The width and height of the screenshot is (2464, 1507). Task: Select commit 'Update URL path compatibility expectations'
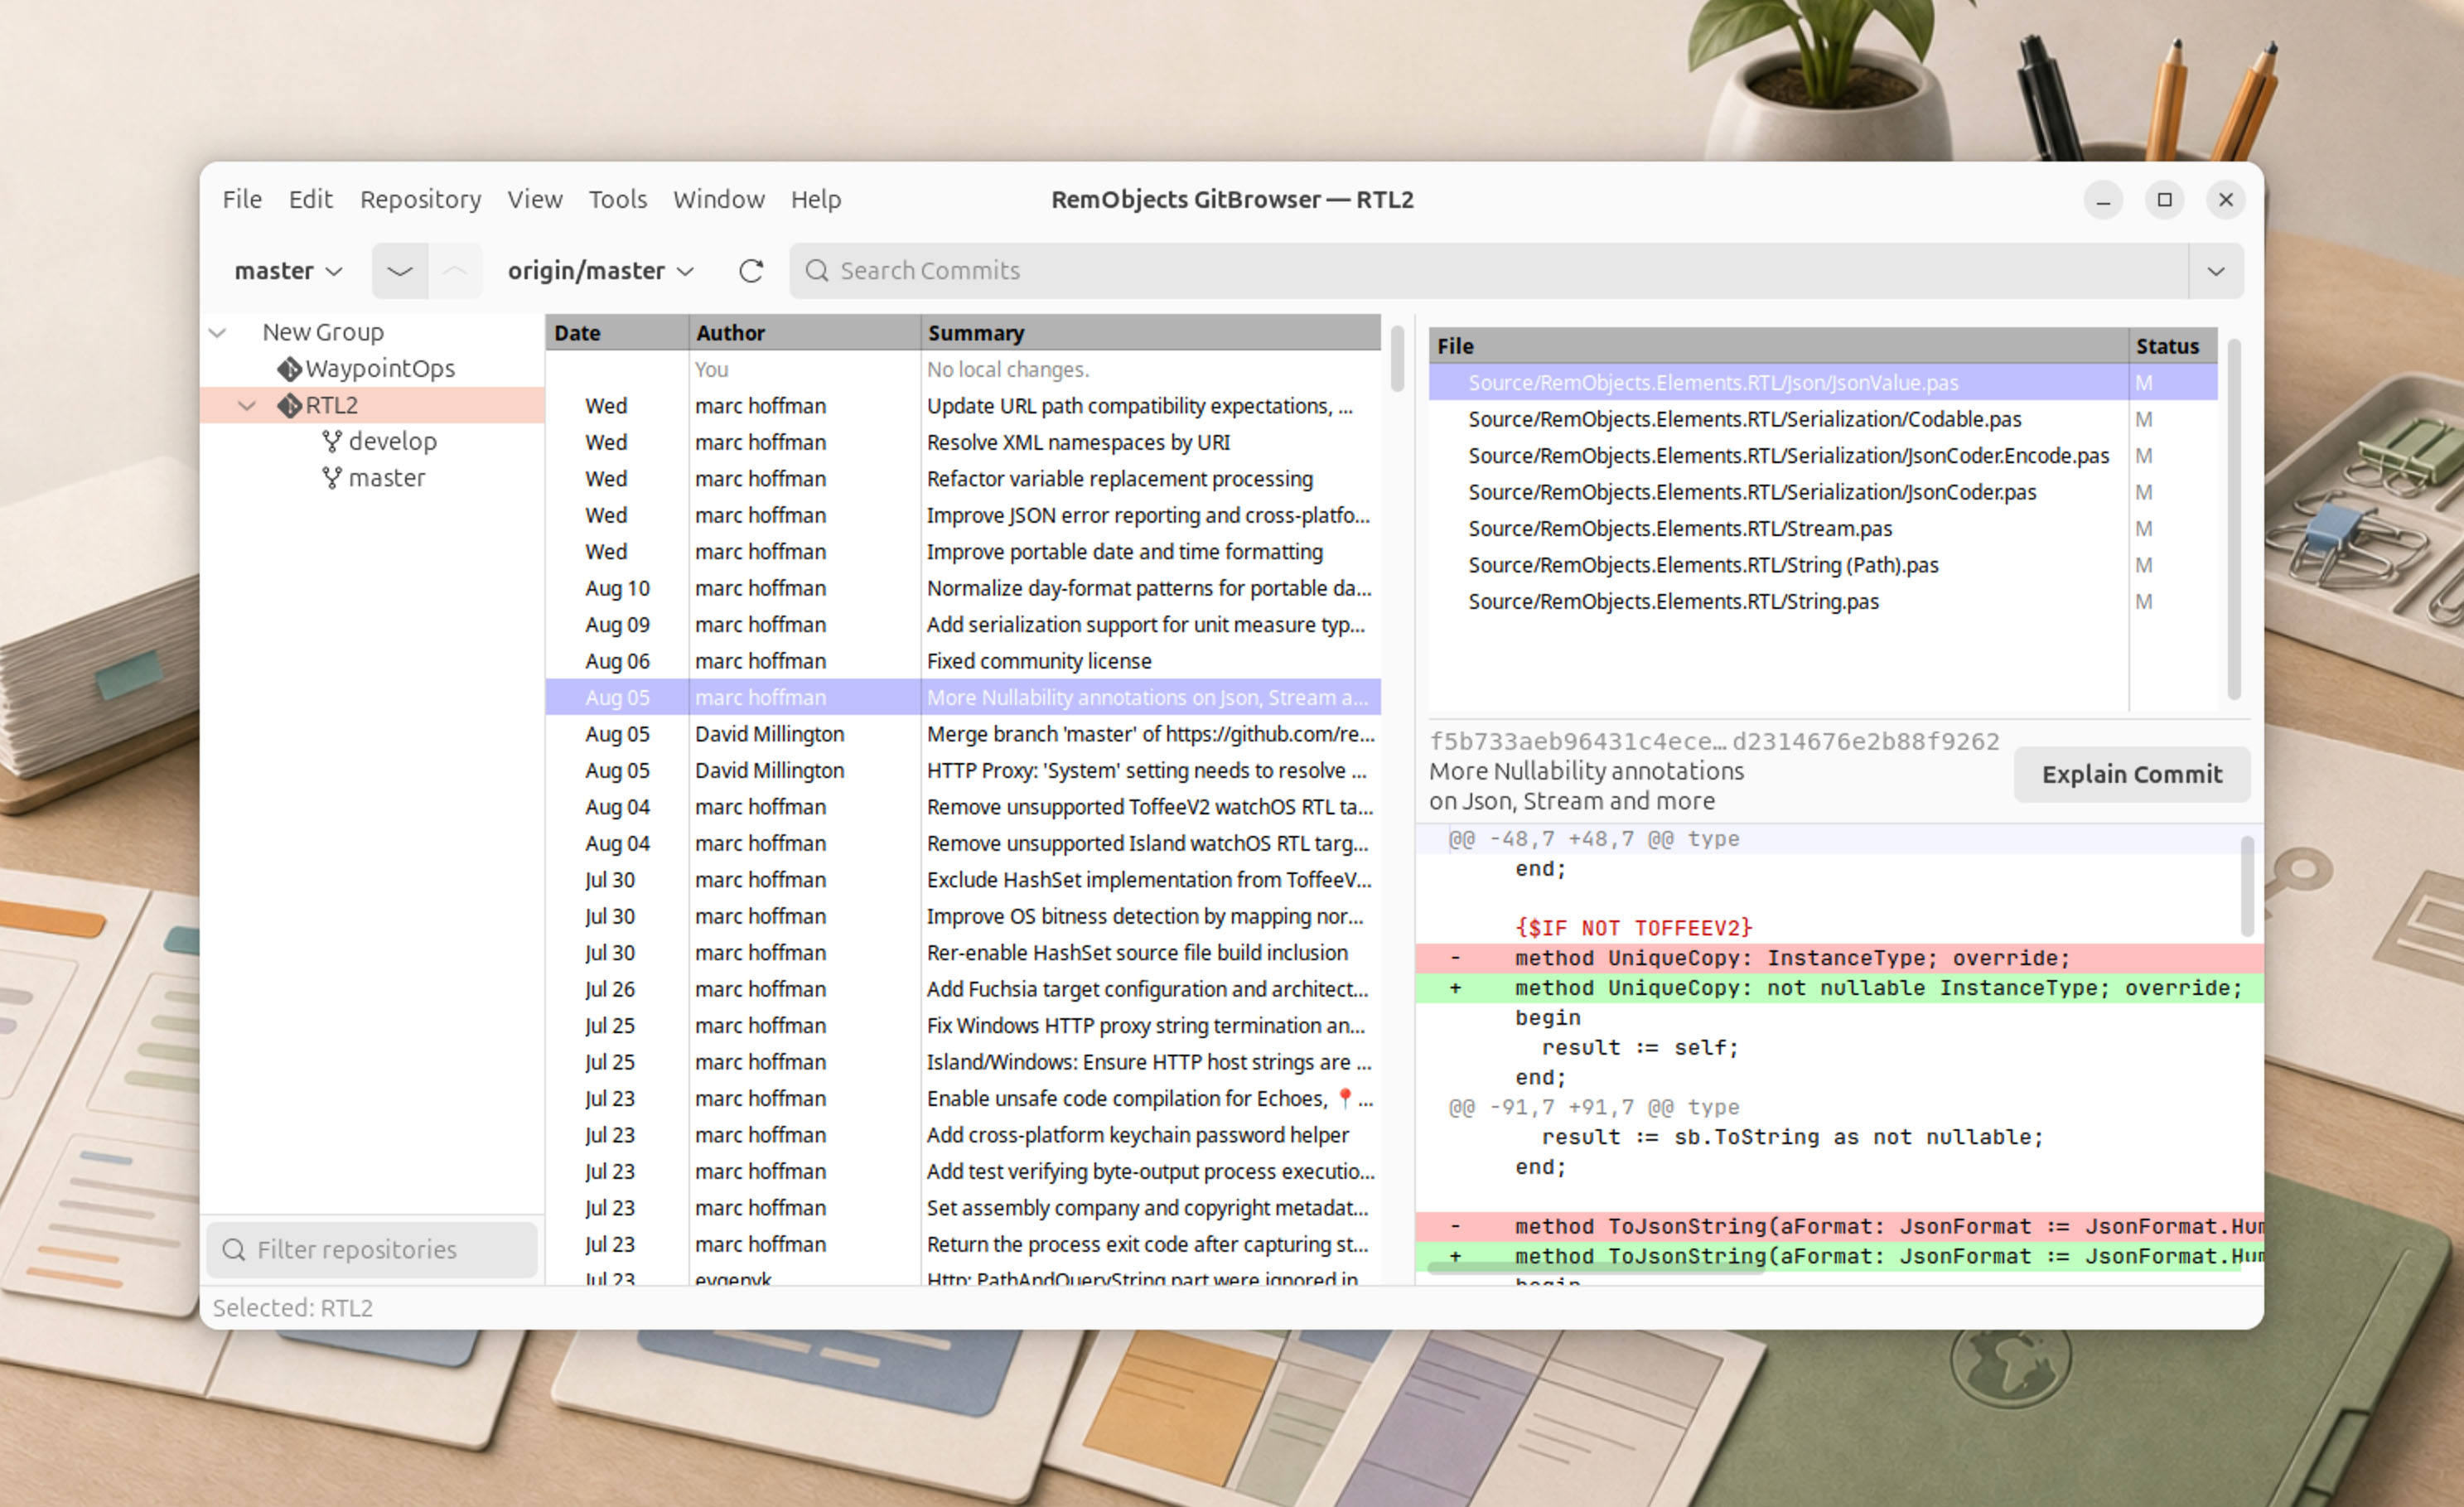click(963, 406)
